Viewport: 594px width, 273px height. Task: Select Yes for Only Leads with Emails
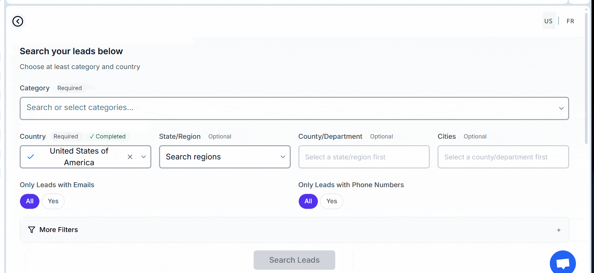[x=53, y=201]
